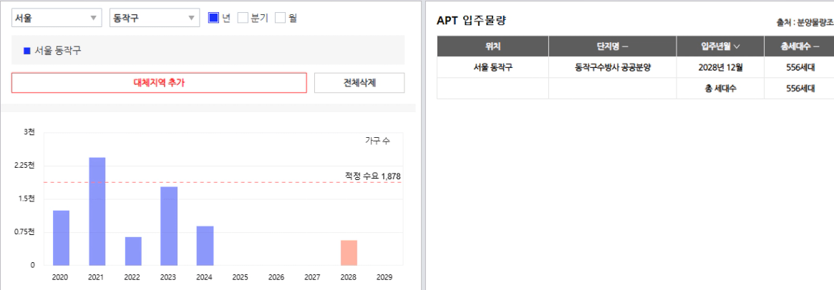Viewport: 834px width, 290px height.
Task: Select 556세대 in 동작구수방사 row
Action: click(800, 67)
